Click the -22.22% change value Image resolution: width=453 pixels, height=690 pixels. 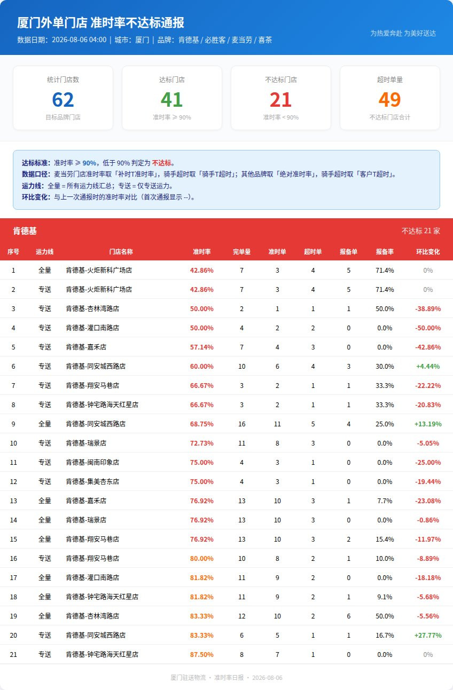tap(428, 386)
